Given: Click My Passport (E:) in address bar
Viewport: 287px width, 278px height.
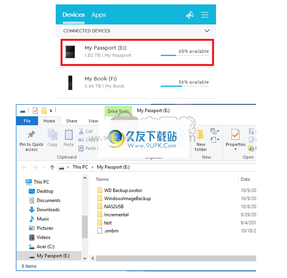Looking at the screenshot, I should click(113, 167).
